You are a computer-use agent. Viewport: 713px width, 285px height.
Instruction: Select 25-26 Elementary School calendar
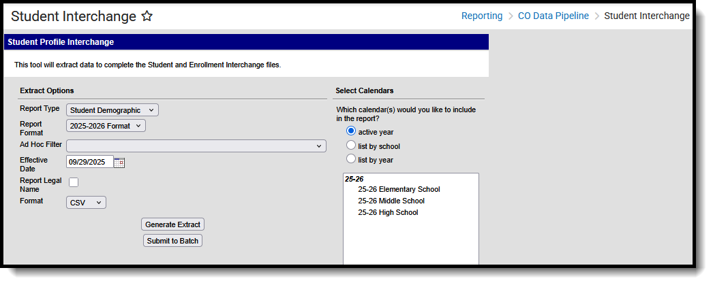(x=399, y=190)
